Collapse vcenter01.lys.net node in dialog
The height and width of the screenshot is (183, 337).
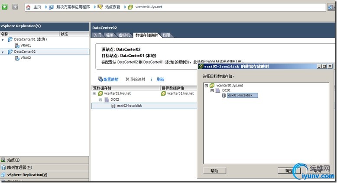click(x=206, y=86)
